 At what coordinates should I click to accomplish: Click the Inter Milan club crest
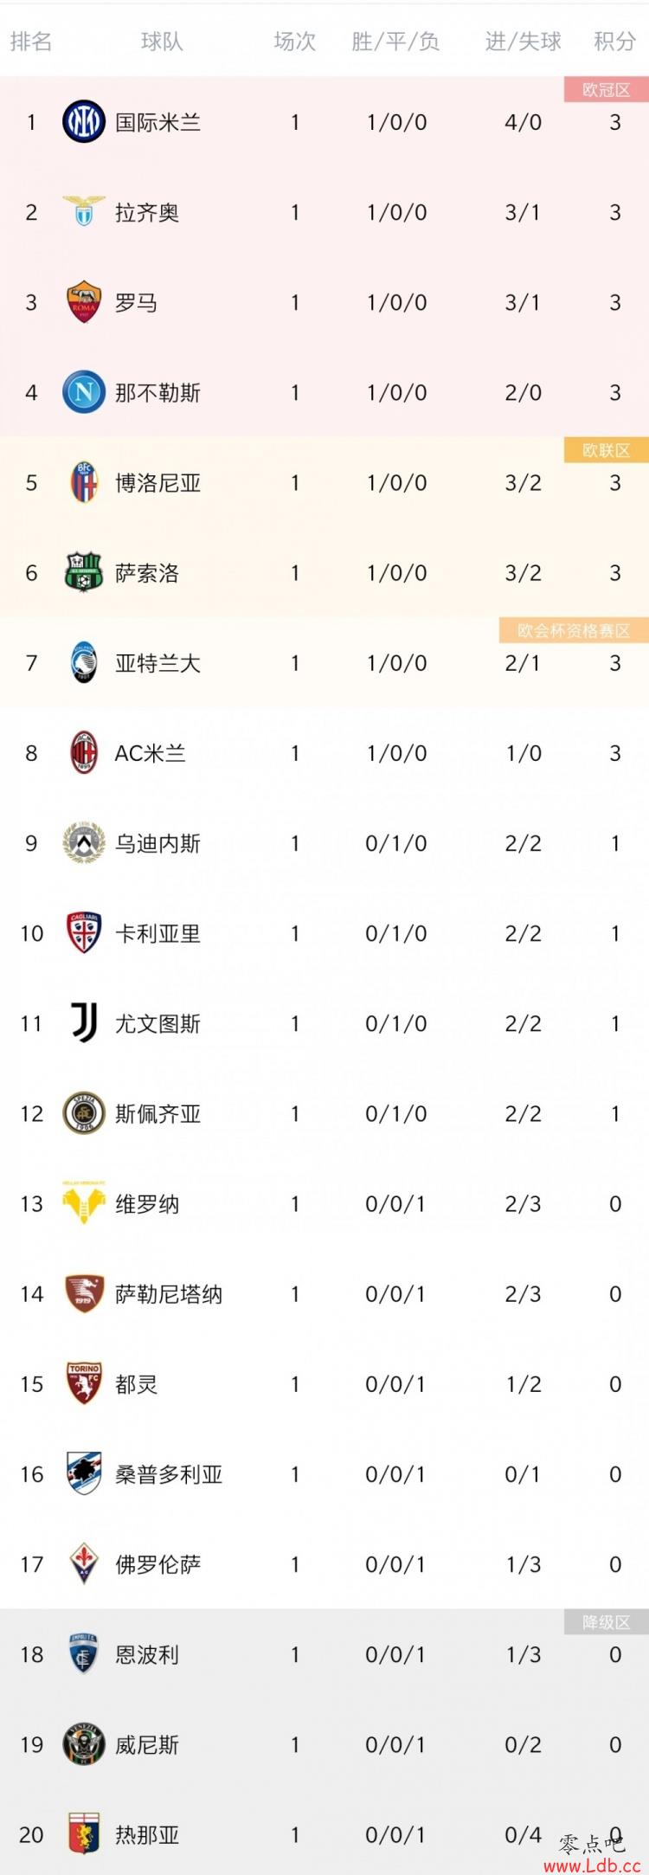coord(84,122)
